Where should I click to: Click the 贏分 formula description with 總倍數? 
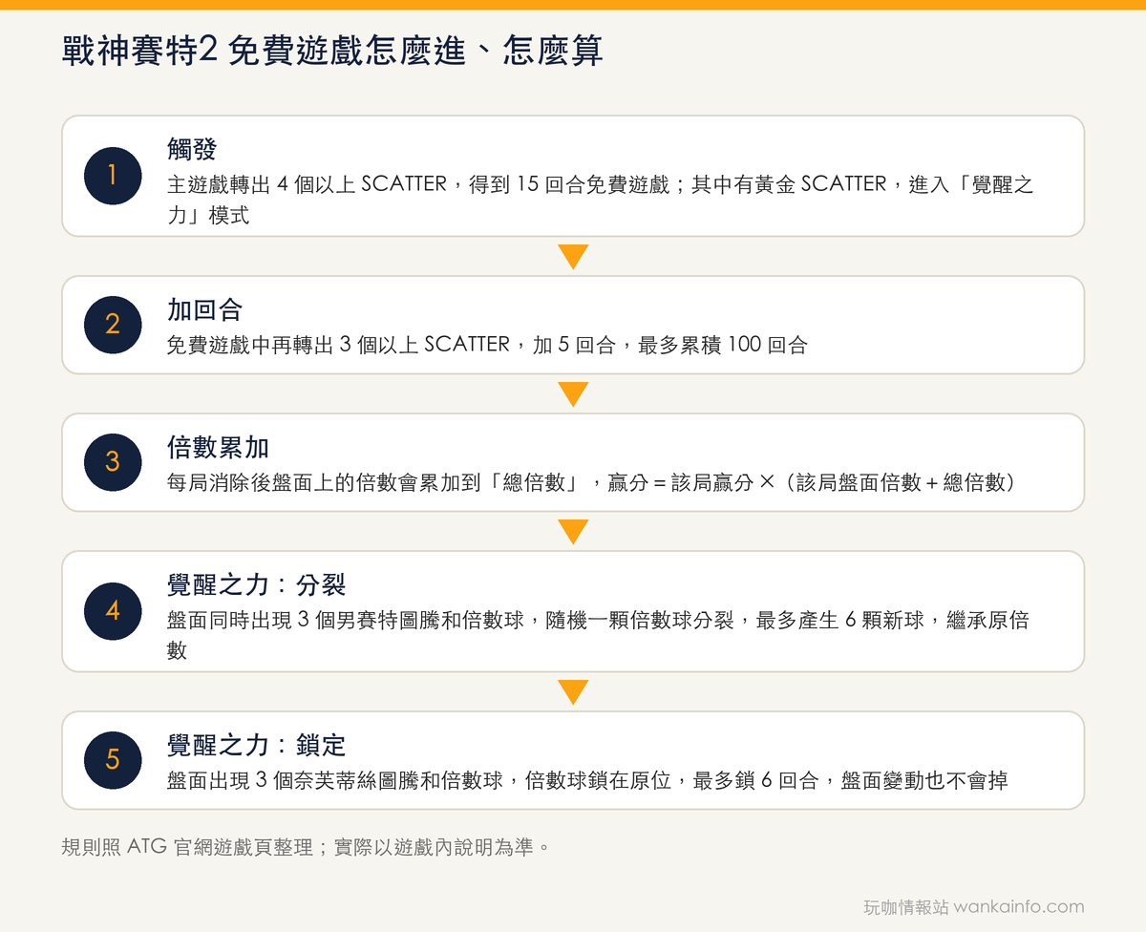(590, 482)
